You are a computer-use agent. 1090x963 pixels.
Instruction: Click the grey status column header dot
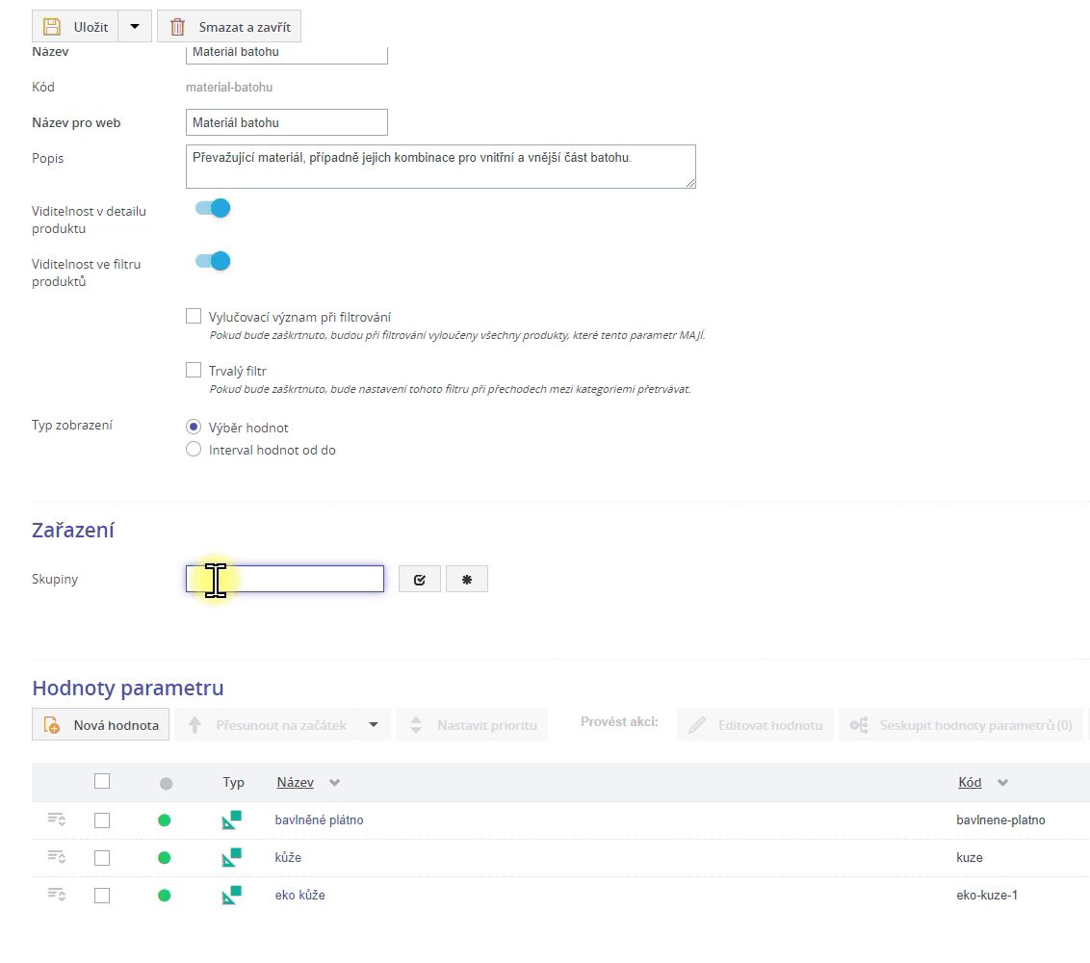166,784
